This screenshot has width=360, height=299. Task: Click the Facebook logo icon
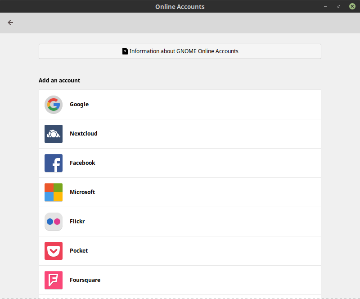[54, 163]
